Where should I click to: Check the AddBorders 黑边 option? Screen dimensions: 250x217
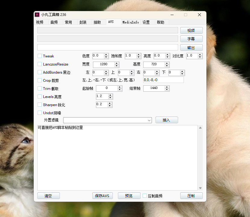coord(39,72)
